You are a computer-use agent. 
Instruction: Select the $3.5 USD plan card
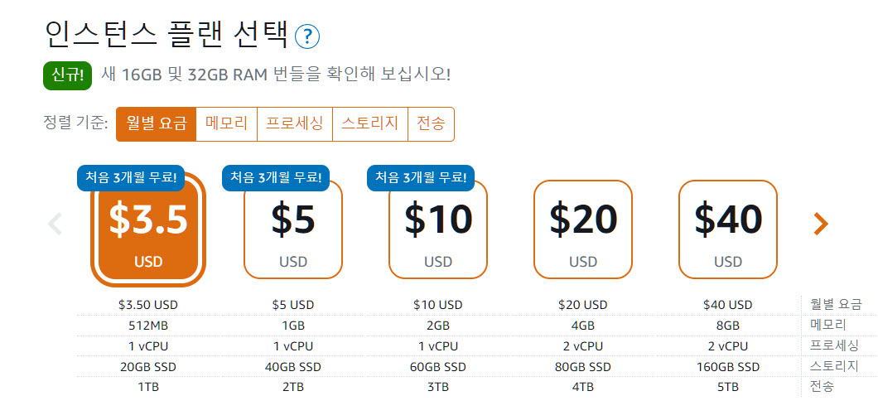click(x=148, y=229)
